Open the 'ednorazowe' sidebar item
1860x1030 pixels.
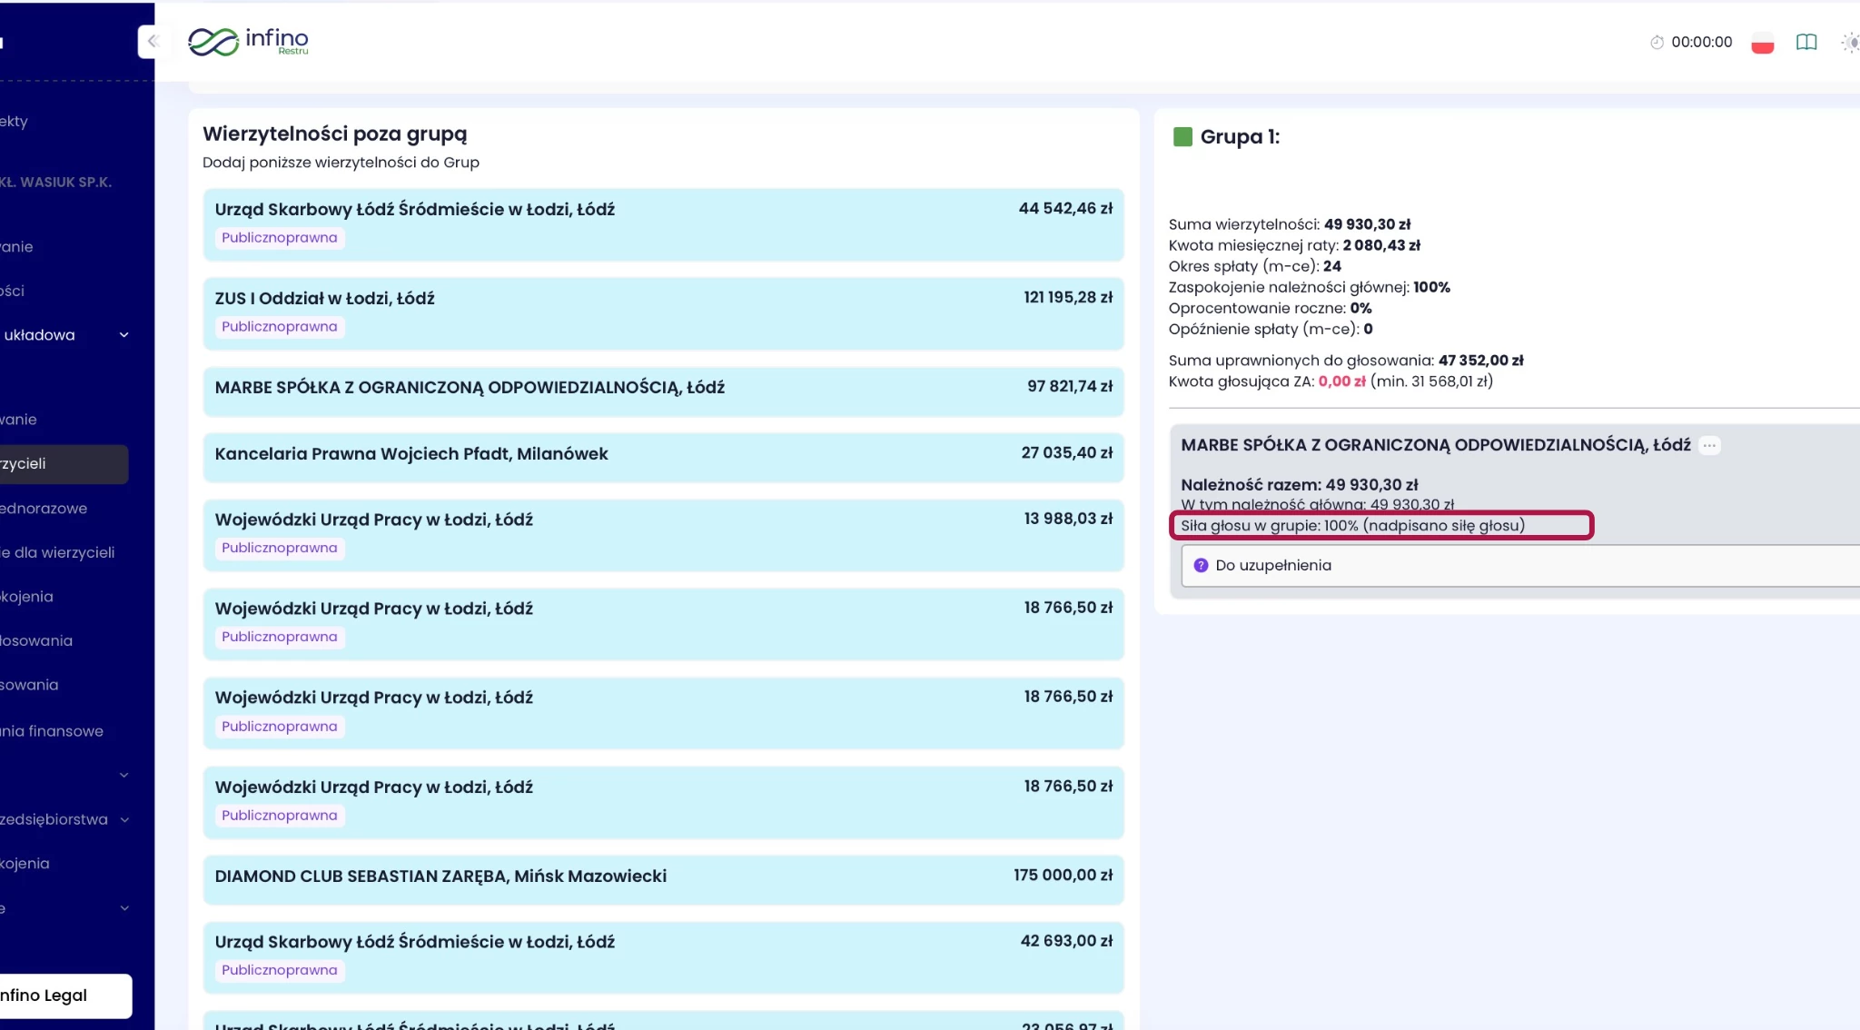click(44, 509)
